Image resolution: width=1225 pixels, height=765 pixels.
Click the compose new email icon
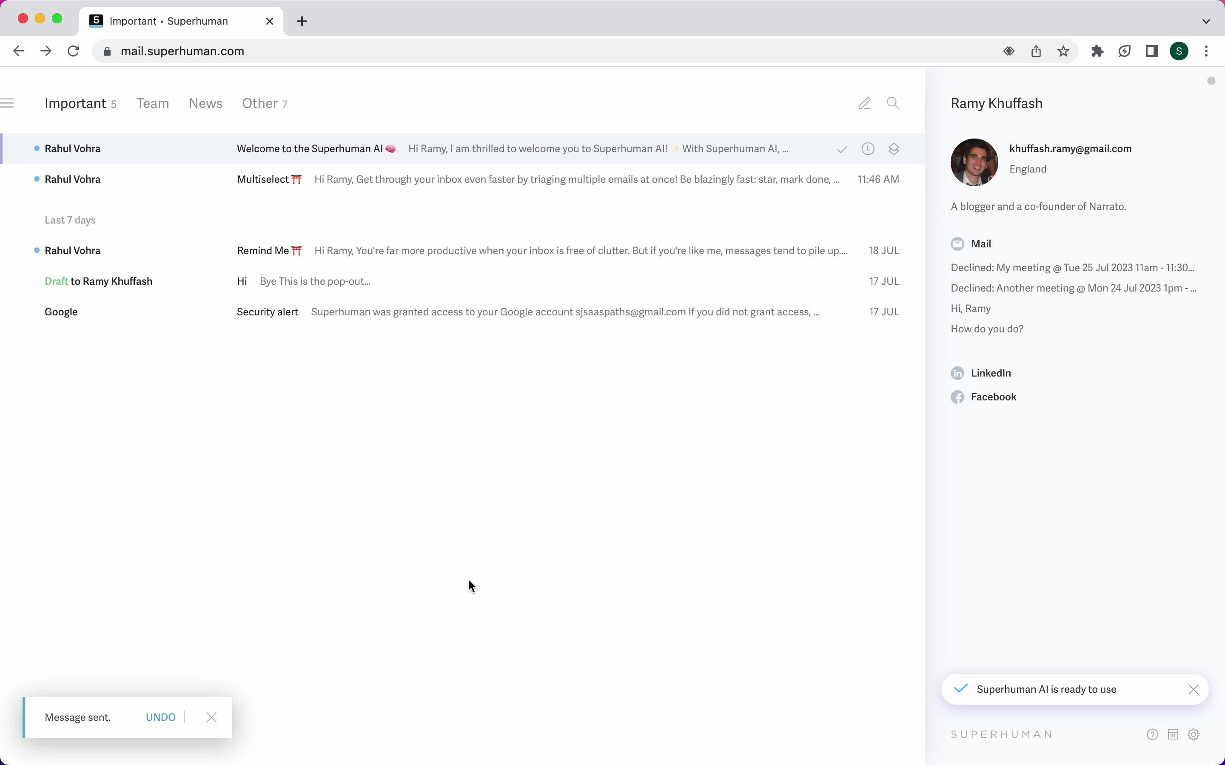click(x=863, y=103)
